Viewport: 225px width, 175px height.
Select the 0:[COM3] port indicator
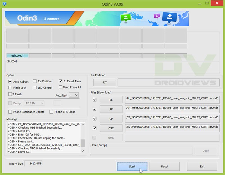[17, 56]
